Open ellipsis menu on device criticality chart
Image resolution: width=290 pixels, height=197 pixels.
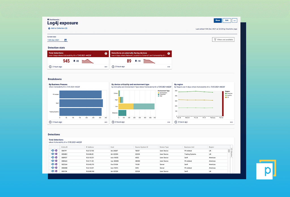pos(169,122)
